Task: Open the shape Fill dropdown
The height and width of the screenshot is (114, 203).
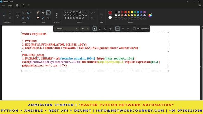Action: pyautogui.click(x=93, y=18)
